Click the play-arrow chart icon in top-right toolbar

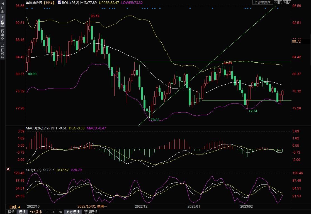(x=285, y=2)
